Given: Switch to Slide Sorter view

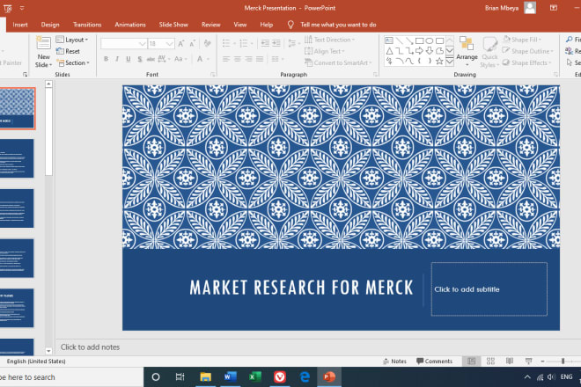Looking at the screenshot, I should (x=490, y=361).
